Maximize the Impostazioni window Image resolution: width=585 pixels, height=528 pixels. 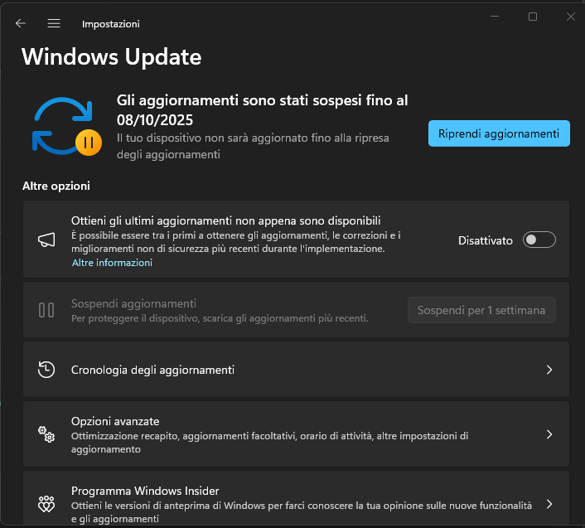(x=533, y=17)
